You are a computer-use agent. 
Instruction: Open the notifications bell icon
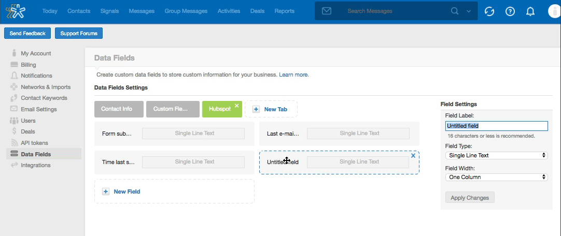click(530, 11)
